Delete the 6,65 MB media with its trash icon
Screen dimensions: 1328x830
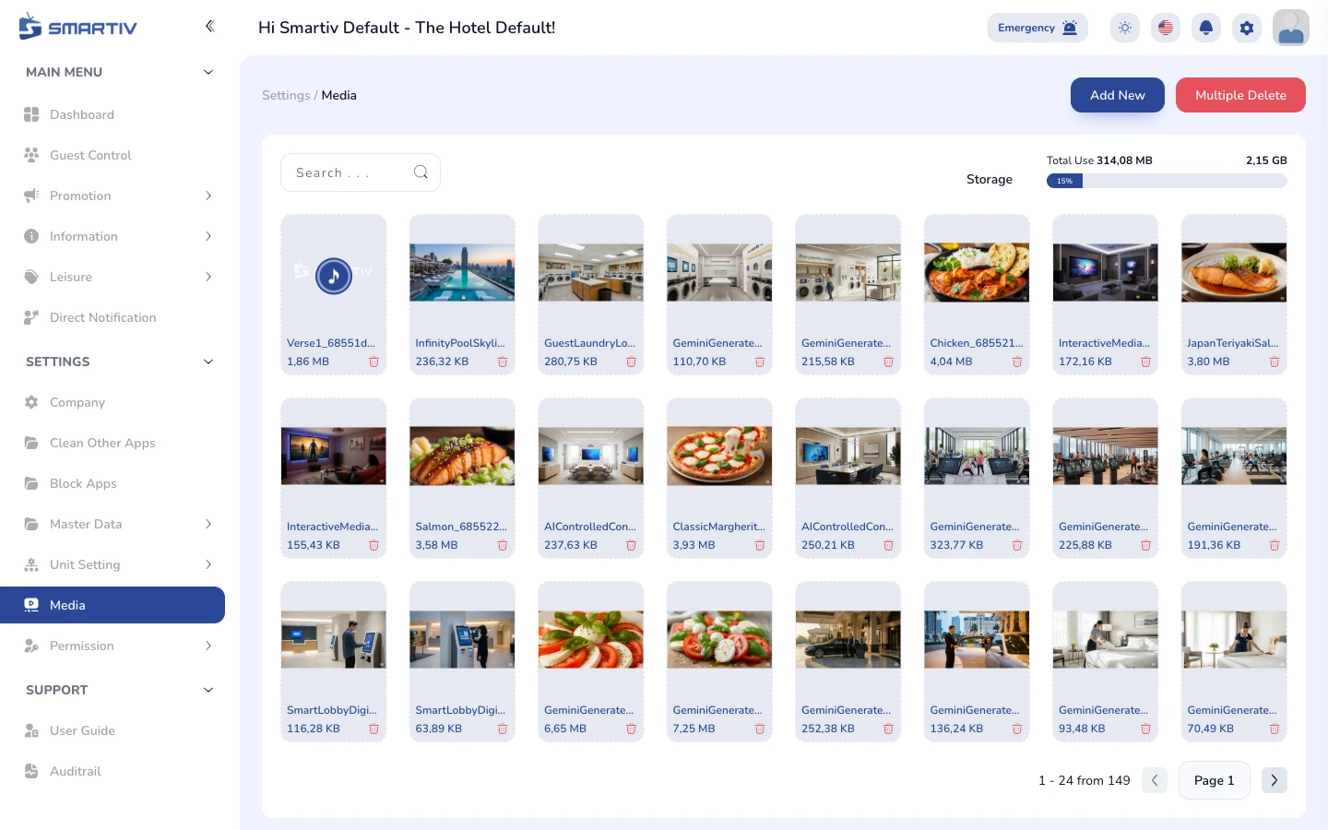[x=631, y=729]
